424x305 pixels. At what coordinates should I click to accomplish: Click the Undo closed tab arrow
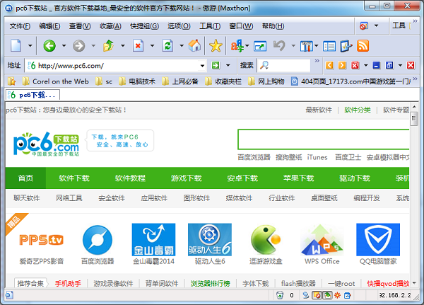tap(279, 45)
